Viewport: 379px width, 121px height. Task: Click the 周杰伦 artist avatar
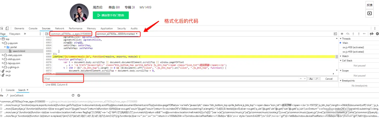pos(79,13)
